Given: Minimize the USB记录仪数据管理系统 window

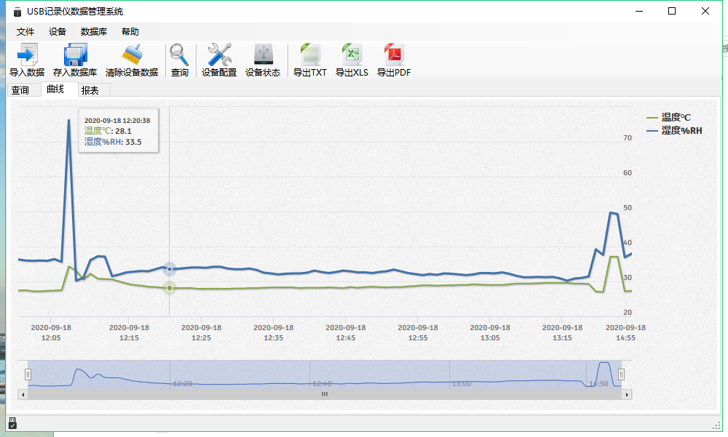Looking at the screenshot, I should point(639,11).
